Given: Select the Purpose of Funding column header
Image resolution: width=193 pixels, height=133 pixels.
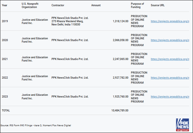Looking at the screenshot, I should [x=137, y=5].
